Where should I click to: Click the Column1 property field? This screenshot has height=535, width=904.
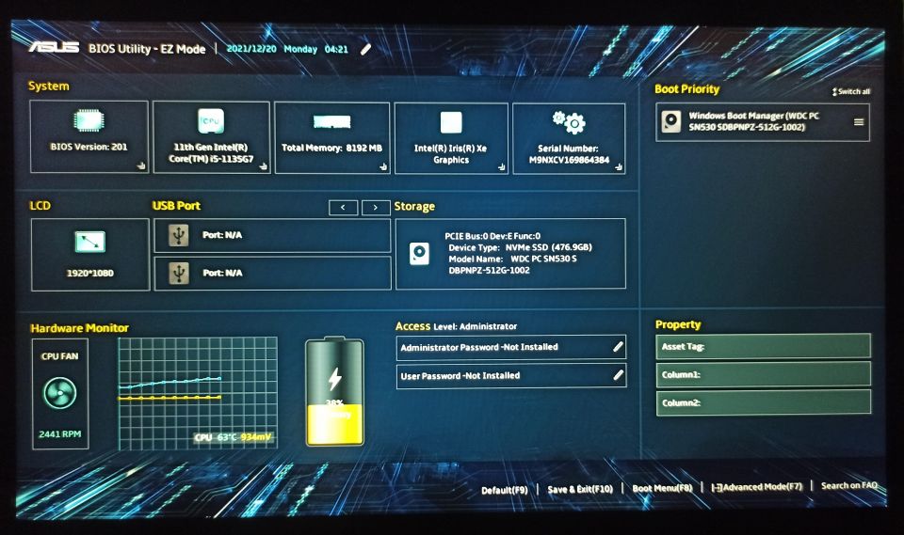tap(764, 374)
